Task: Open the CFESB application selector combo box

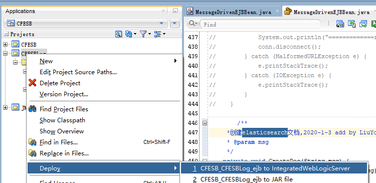Action: pyautogui.click(x=86, y=24)
